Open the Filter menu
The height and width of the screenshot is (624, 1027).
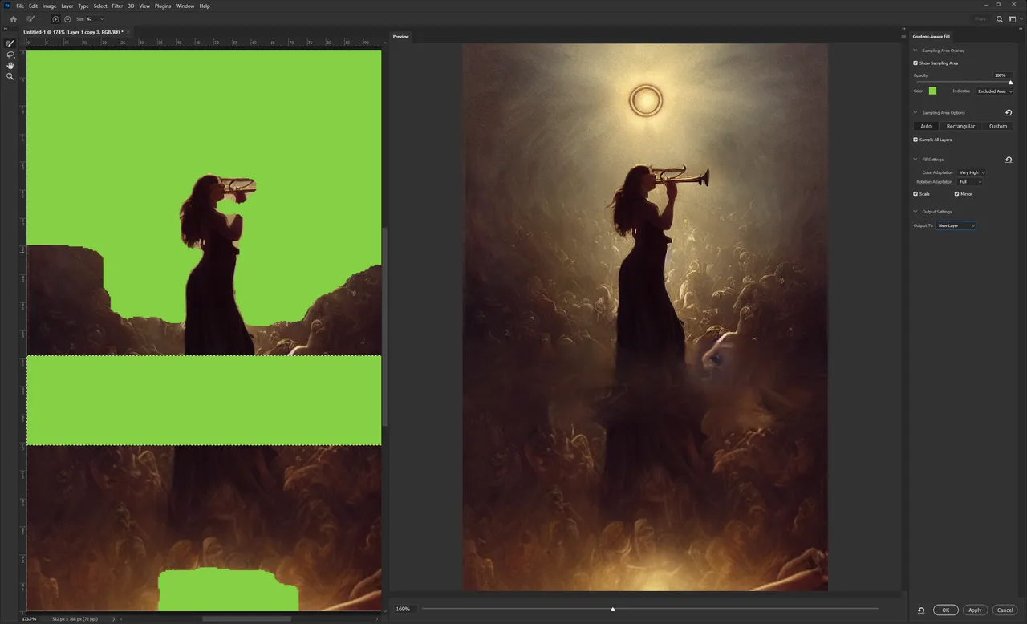(x=117, y=6)
